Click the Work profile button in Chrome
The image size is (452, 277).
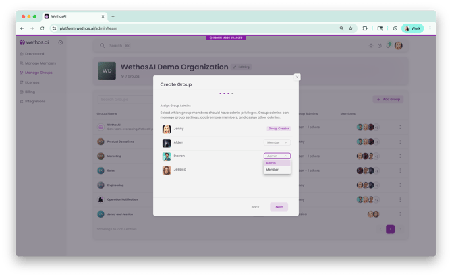(412, 28)
